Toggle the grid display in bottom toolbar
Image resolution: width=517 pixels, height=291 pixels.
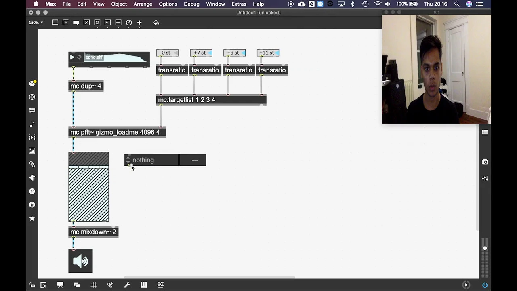tap(93, 285)
